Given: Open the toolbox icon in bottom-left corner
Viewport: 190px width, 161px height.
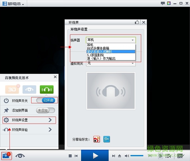Looking at the screenshot, I should pos(6,155).
